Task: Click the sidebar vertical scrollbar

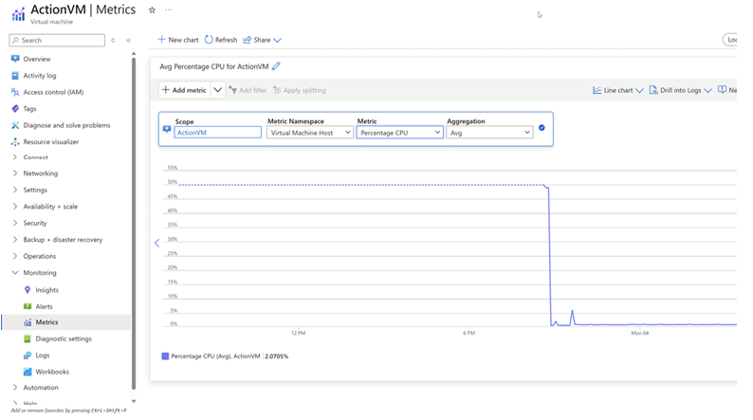Action: [134, 223]
